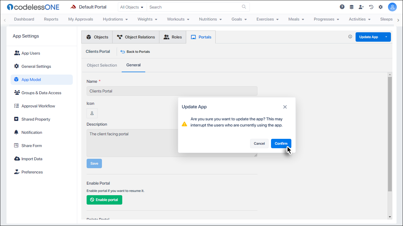The height and width of the screenshot is (226, 403).
Task: Go Back to Portals
Action: click(x=135, y=51)
